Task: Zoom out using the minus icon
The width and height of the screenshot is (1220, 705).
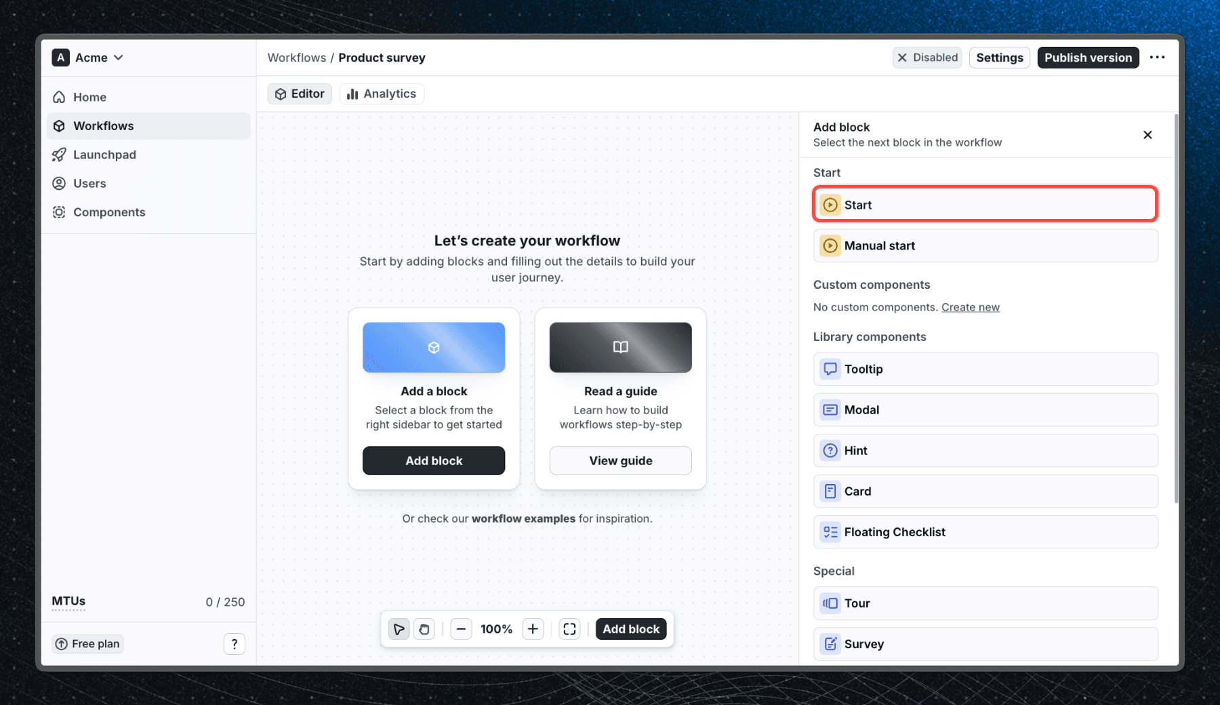Action: pyautogui.click(x=462, y=628)
